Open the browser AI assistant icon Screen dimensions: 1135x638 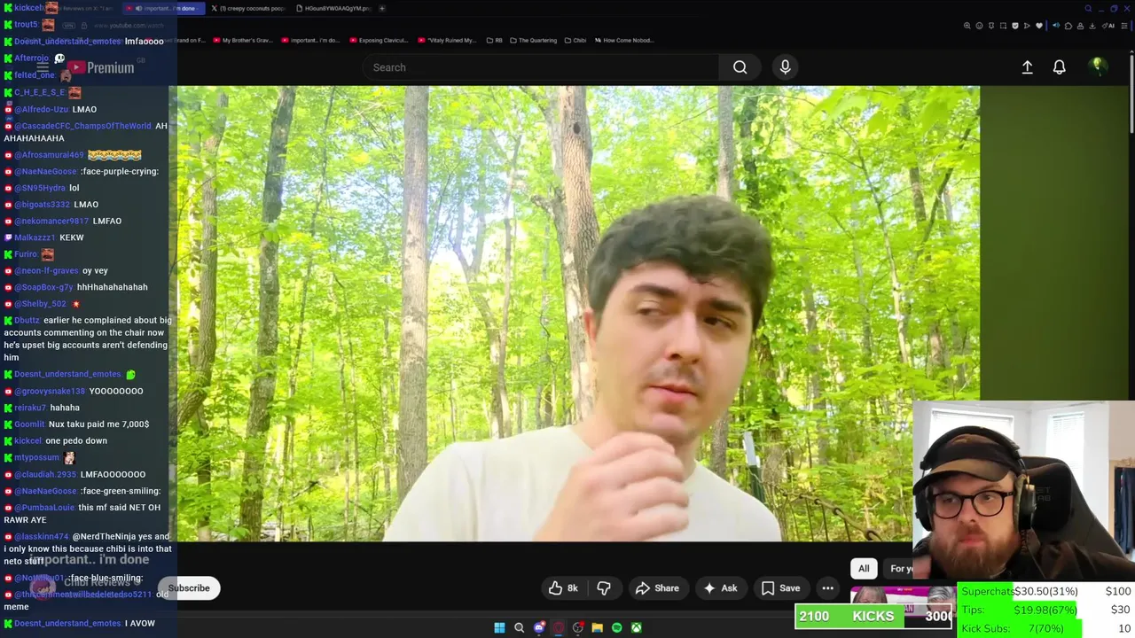[1108, 26]
